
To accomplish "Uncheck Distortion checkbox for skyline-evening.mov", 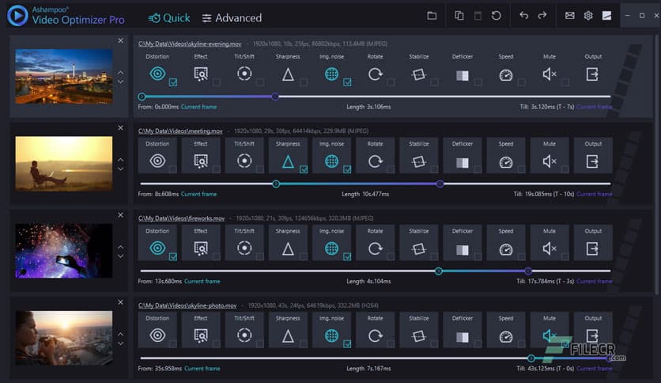I will pos(173,82).
